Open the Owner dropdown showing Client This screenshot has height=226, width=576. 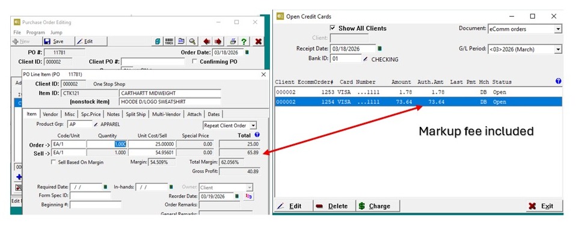[250, 188]
